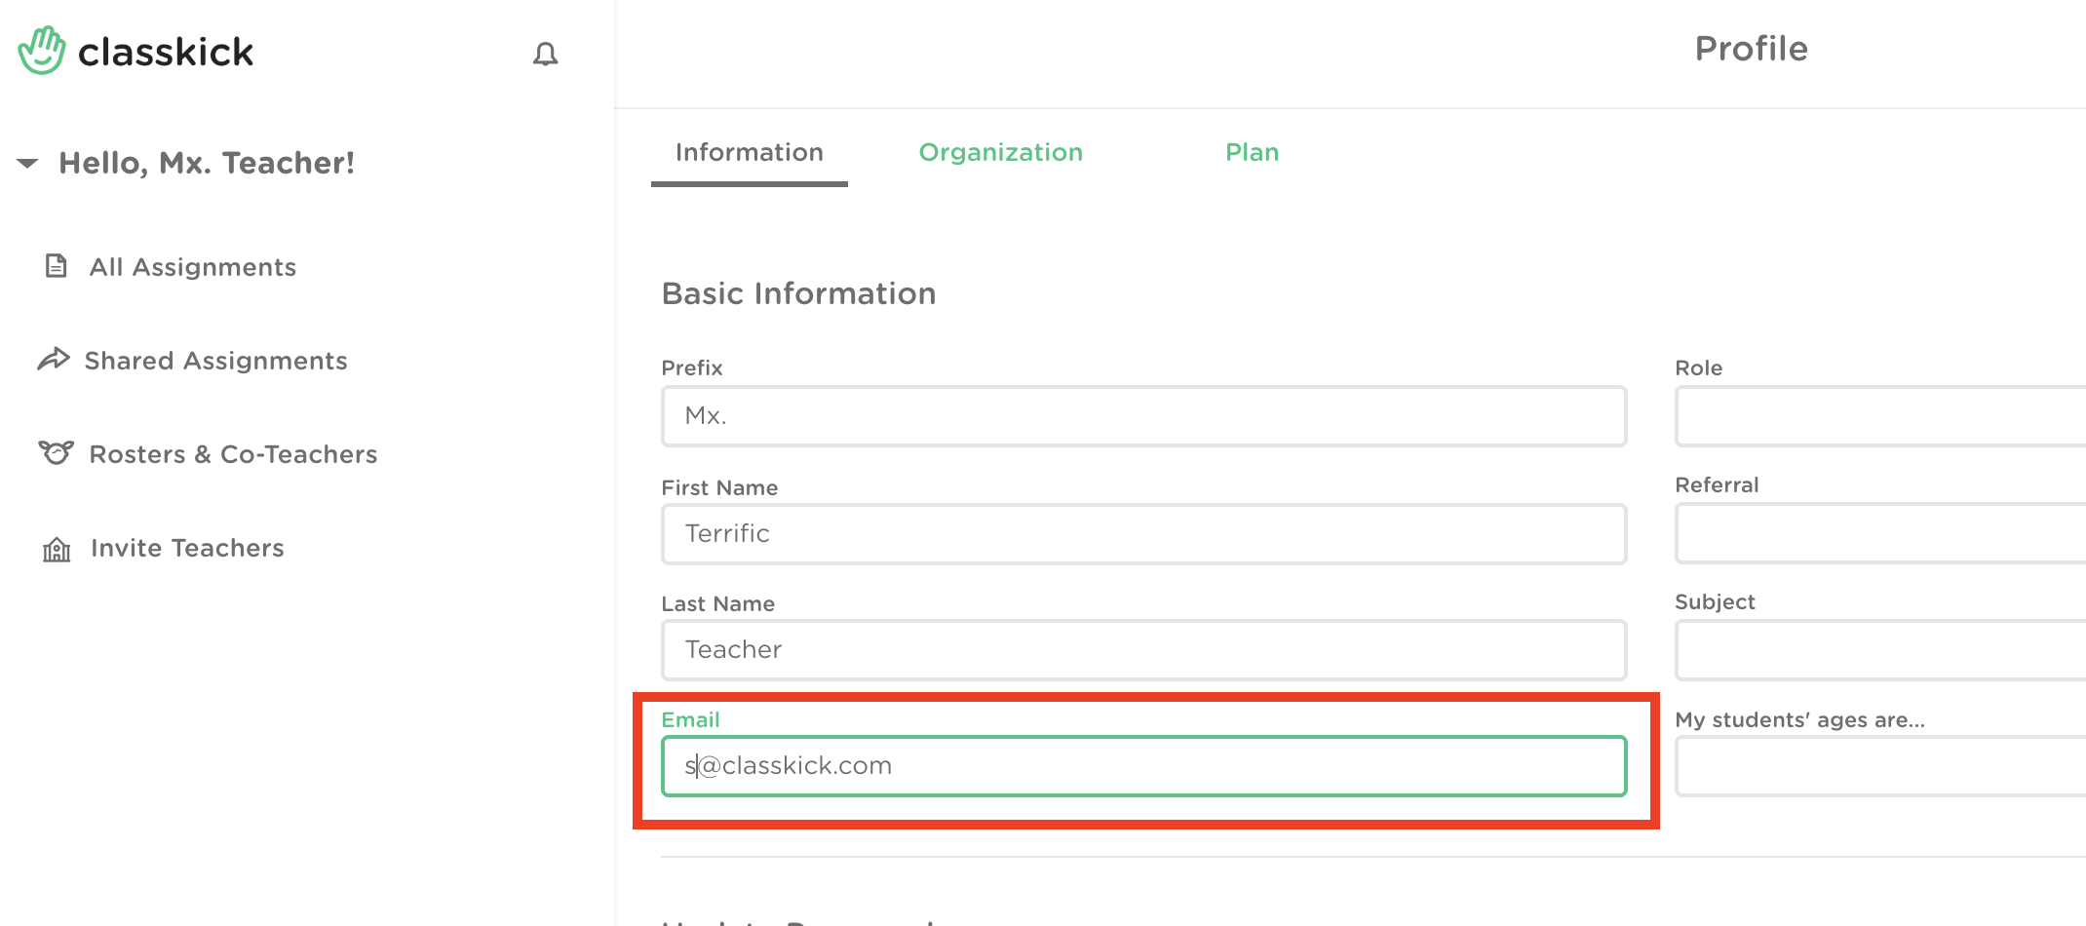Open Rosters & Co-Teachers
This screenshot has height=926, width=2086.
[x=233, y=454]
